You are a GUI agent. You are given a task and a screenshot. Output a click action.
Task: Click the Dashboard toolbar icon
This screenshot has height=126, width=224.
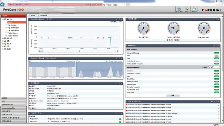click(38, 16)
